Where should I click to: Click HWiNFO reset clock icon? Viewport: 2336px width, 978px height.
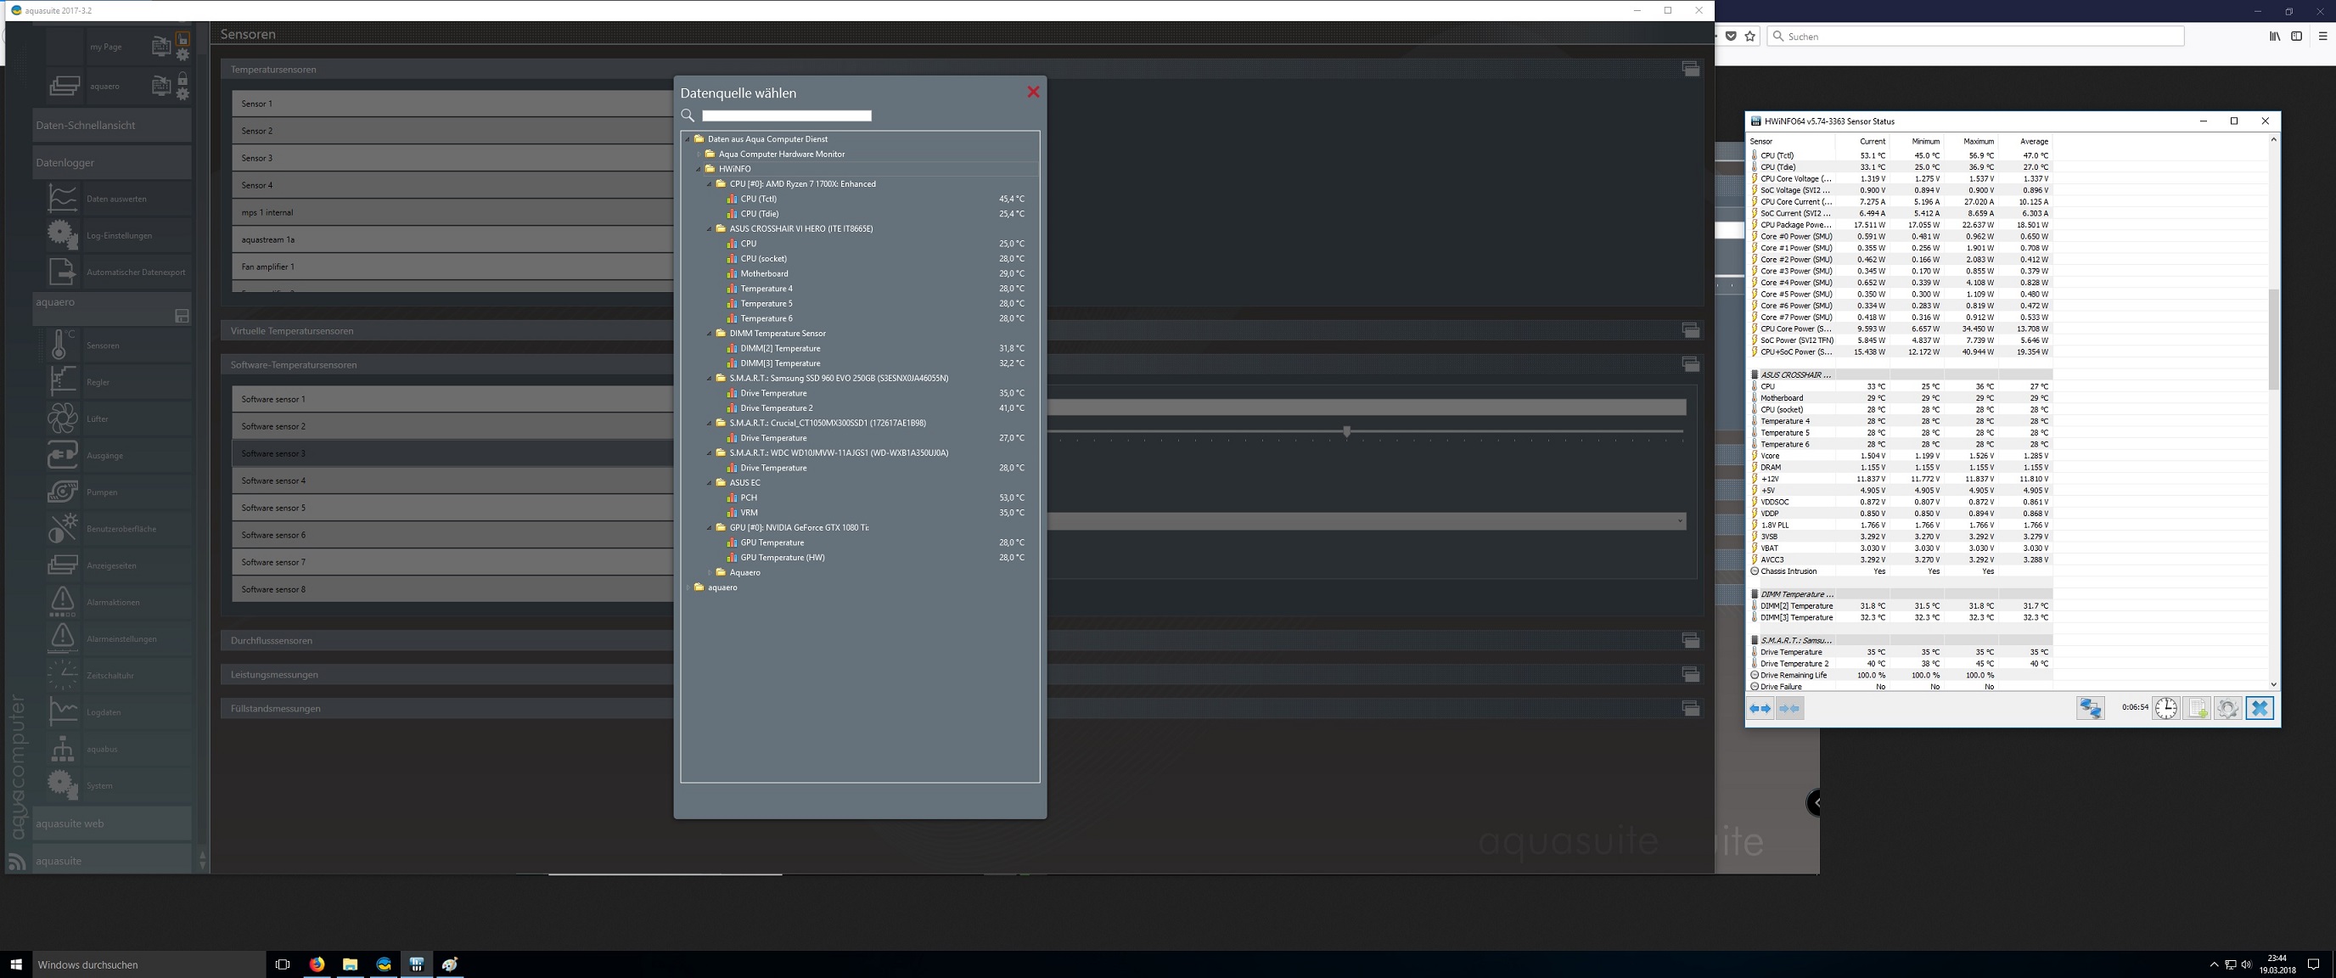(x=2165, y=709)
